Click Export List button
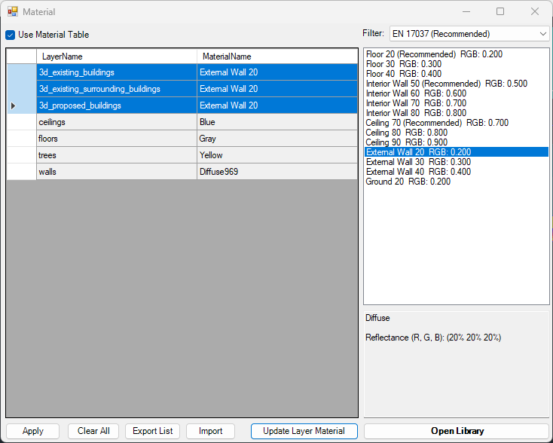The width and height of the screenshot is (553, 443). tap(153, 431)
